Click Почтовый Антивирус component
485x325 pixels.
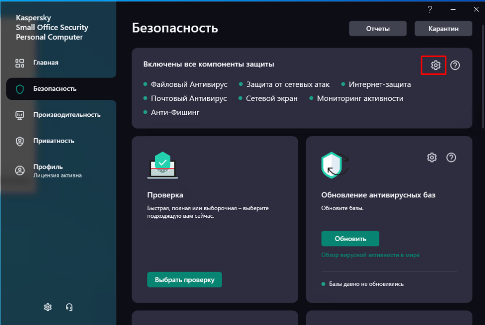click(x=189, y=98)
